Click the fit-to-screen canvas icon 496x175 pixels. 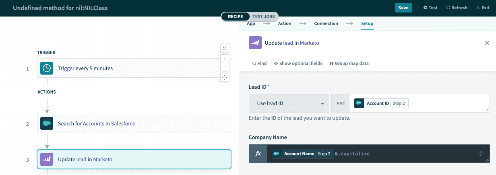225,77
